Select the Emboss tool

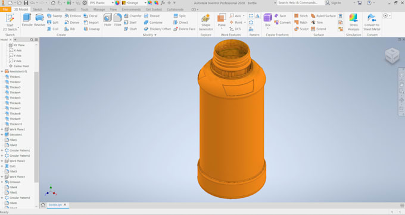click(x=73, y=16)
